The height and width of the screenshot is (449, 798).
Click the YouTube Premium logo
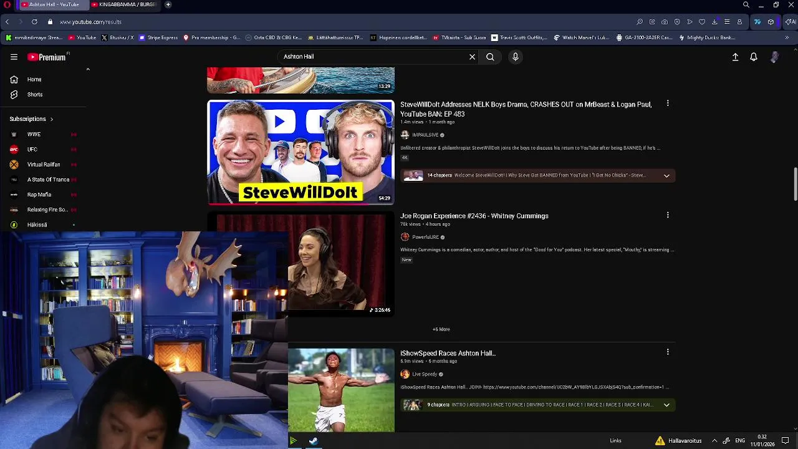coord(47,57)
